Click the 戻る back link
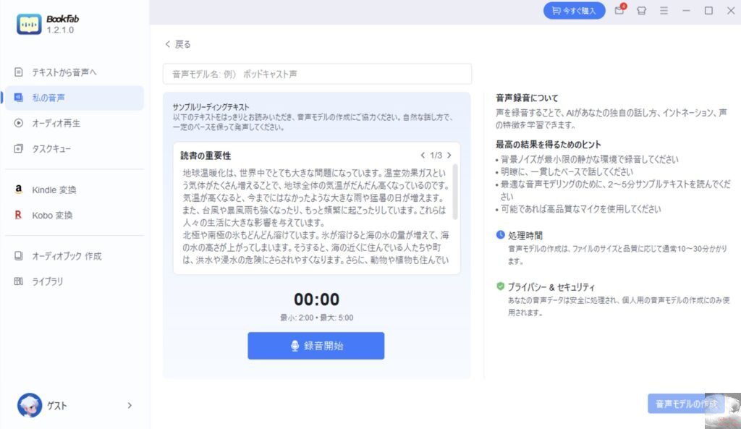 point(178,44)
